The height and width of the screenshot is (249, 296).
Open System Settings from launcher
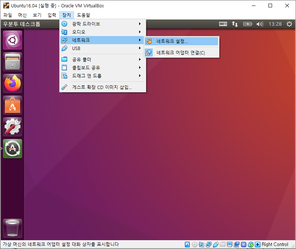13,127
